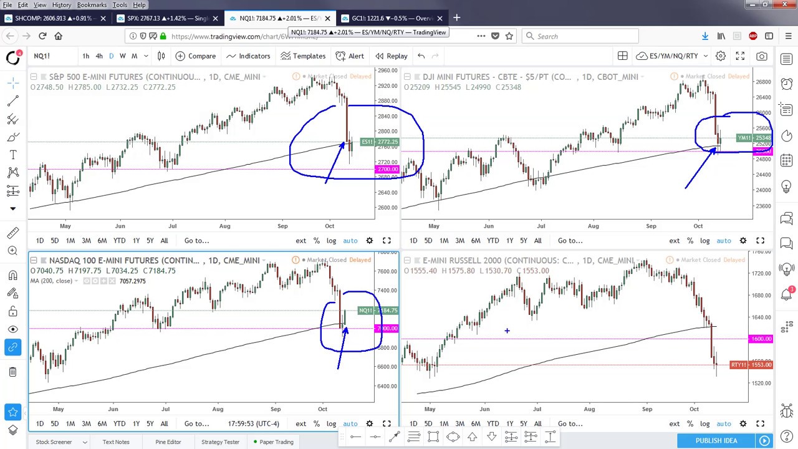798x449 pixels.
Task: Select rectangle shape in floating drawing toolbar
Action: (433, 437)
